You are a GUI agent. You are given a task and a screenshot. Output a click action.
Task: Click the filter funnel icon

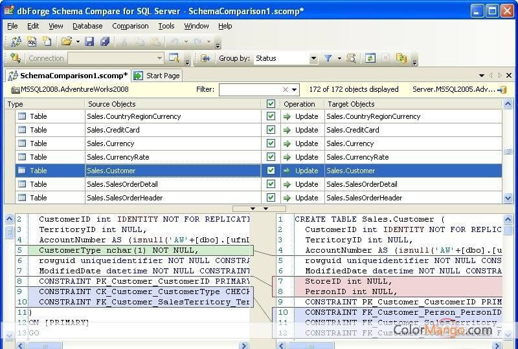(328, 58)
